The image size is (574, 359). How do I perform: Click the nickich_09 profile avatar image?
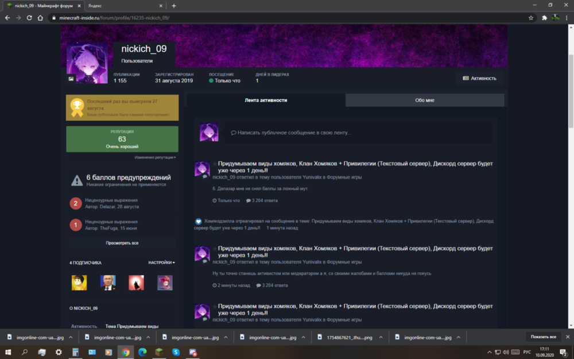click(x=87, y=63)
